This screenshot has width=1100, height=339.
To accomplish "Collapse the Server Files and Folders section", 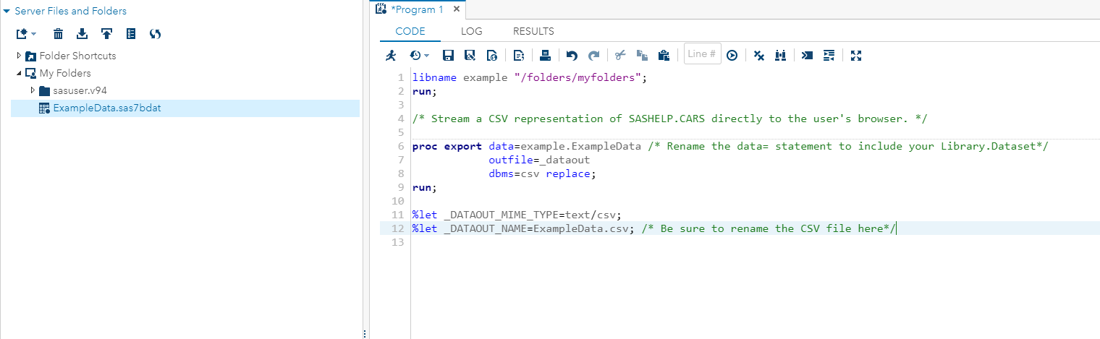I will (7, 12).
